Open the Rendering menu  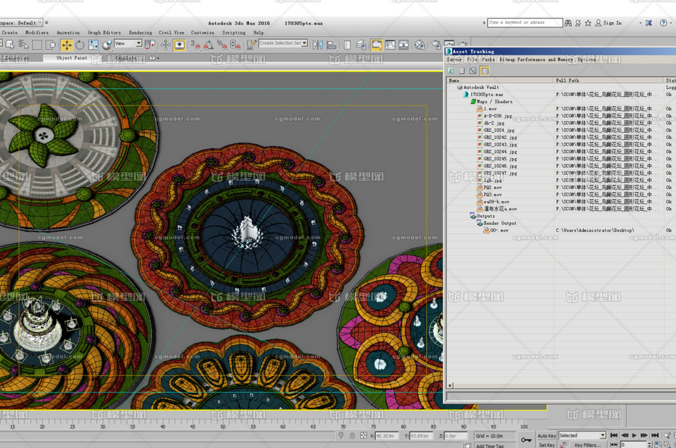pos(140,33)
